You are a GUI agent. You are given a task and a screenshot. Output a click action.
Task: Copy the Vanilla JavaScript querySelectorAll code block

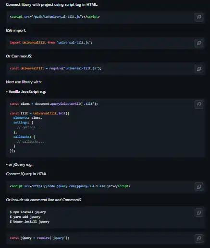point(199,104)
